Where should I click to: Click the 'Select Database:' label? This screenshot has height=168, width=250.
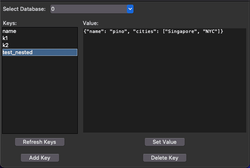tap(24, 9)
